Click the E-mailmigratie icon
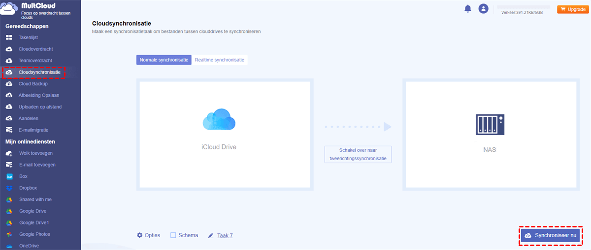591x250 pixels. point(9,130)
